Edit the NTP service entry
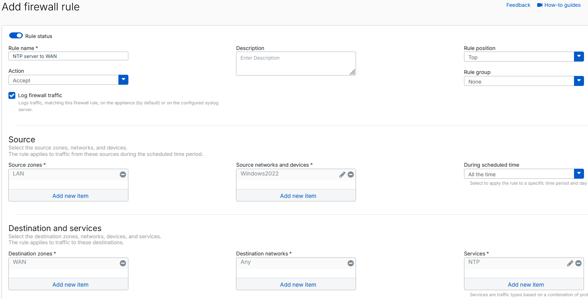This screenshot has height=299, width=588. pos(570,263)
